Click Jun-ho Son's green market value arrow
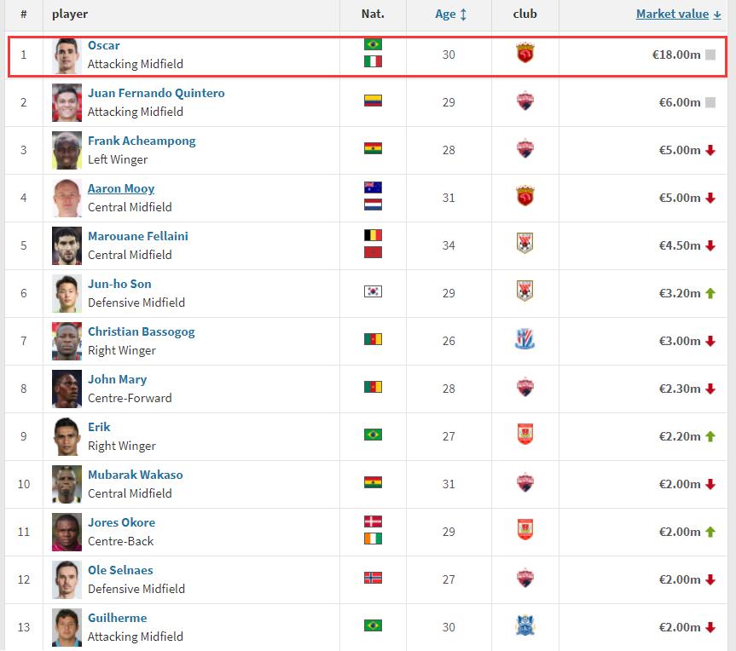This screenshot has width=736, height=651. (x=710, y=293)
